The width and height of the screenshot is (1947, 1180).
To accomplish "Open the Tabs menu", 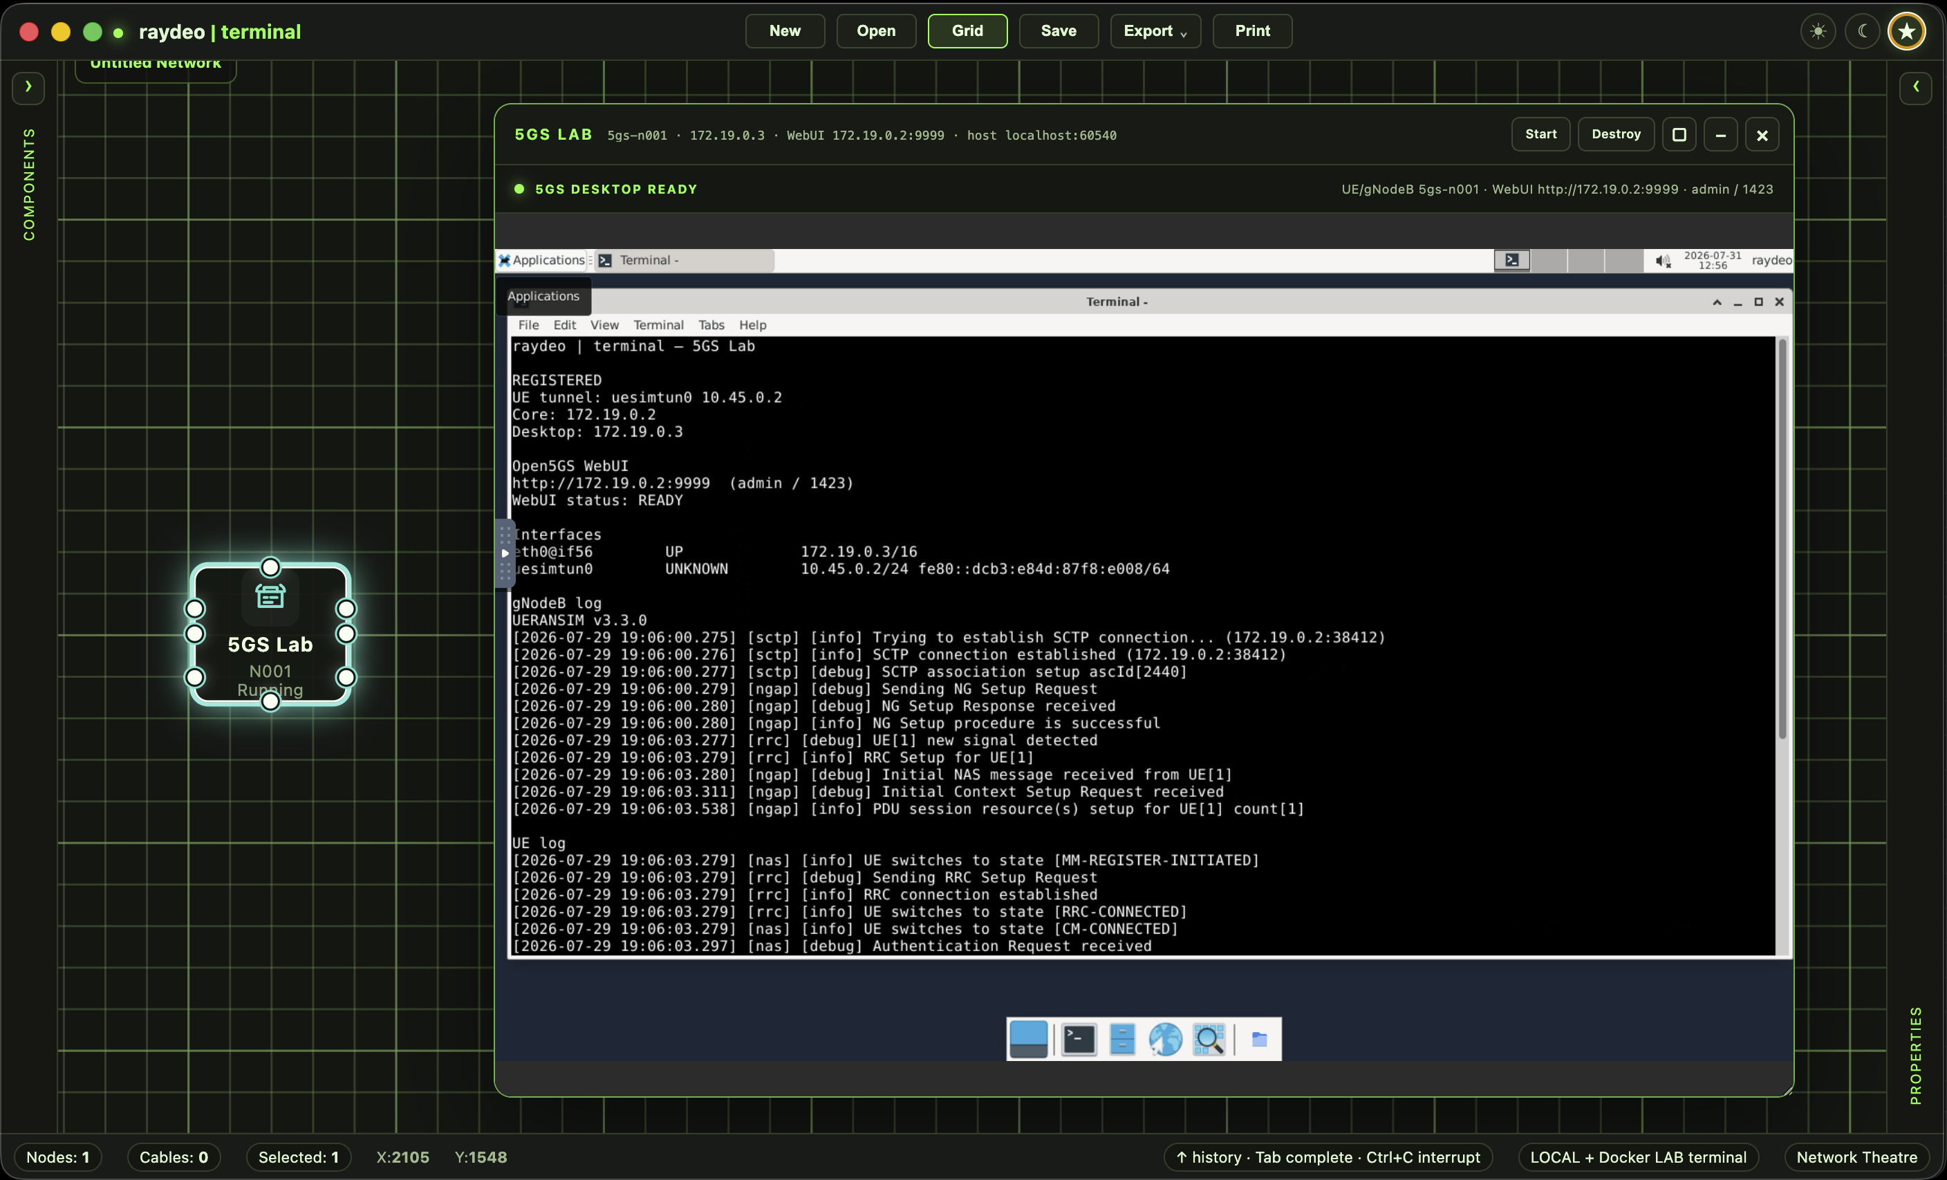I will [711, 325].
